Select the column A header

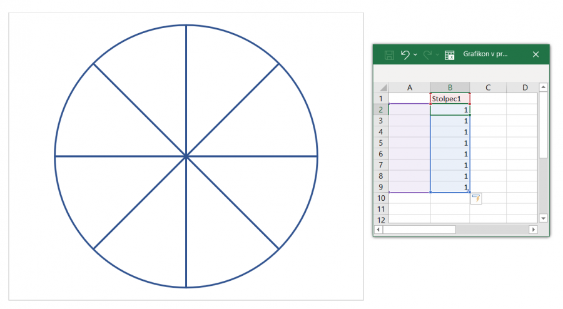409,88
